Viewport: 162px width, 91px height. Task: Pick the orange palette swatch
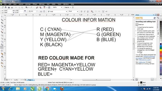click(x=161, y=58)
